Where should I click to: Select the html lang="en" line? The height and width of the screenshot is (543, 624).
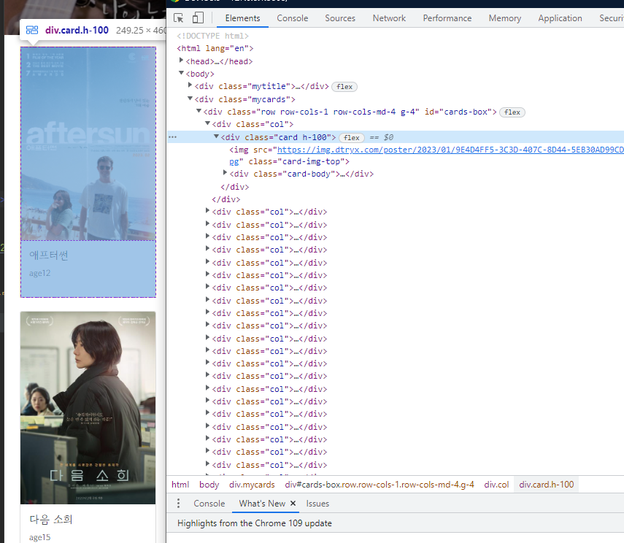(x=215, y=48)
